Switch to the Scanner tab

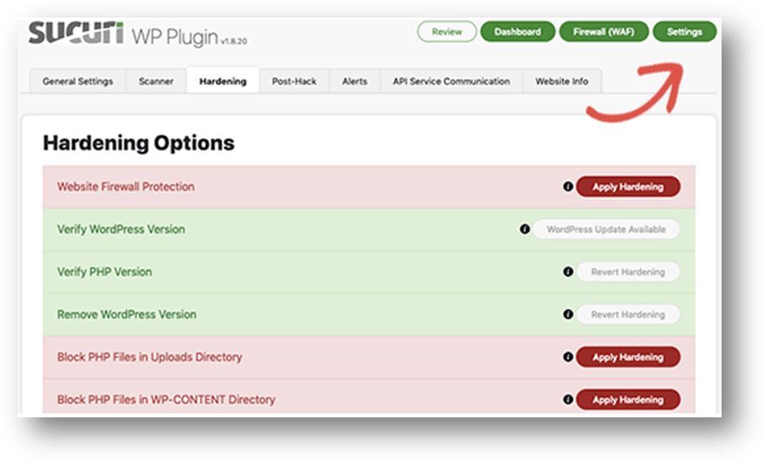click(156, 81)
